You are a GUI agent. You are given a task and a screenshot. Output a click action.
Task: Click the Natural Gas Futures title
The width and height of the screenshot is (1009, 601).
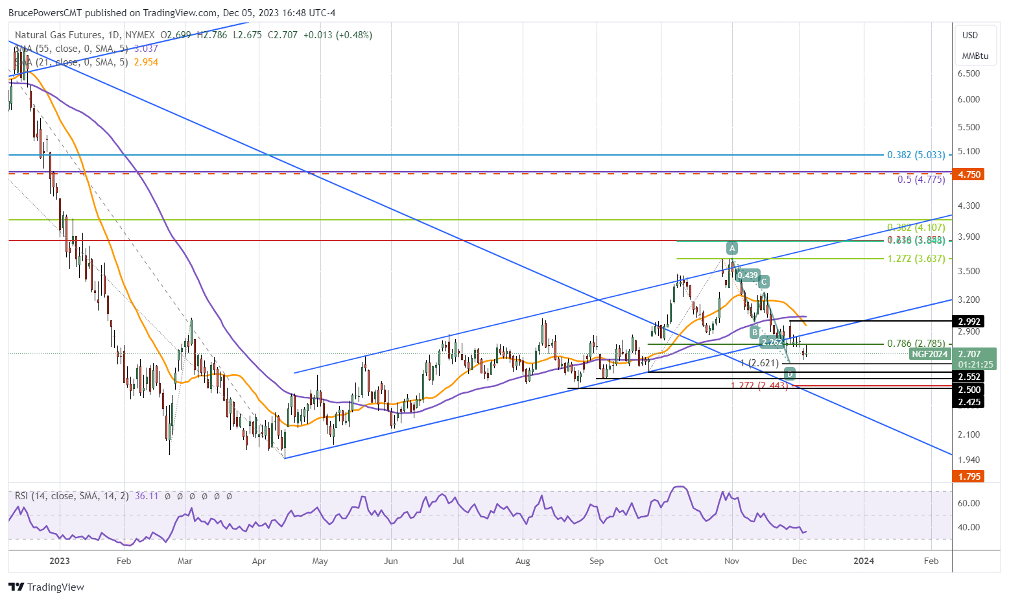click(x=58, y=35)
